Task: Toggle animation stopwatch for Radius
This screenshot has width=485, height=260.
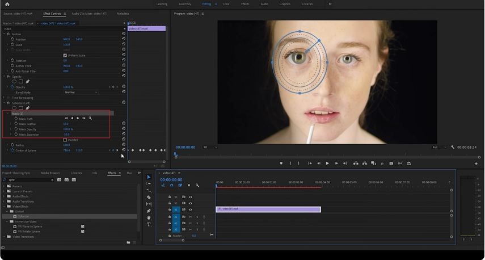Action: (x=12, y=145)
